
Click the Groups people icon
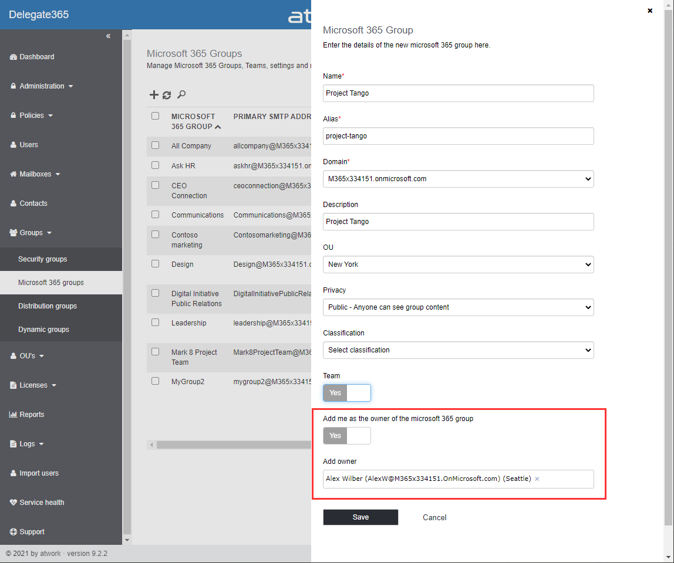click(14, 232)
